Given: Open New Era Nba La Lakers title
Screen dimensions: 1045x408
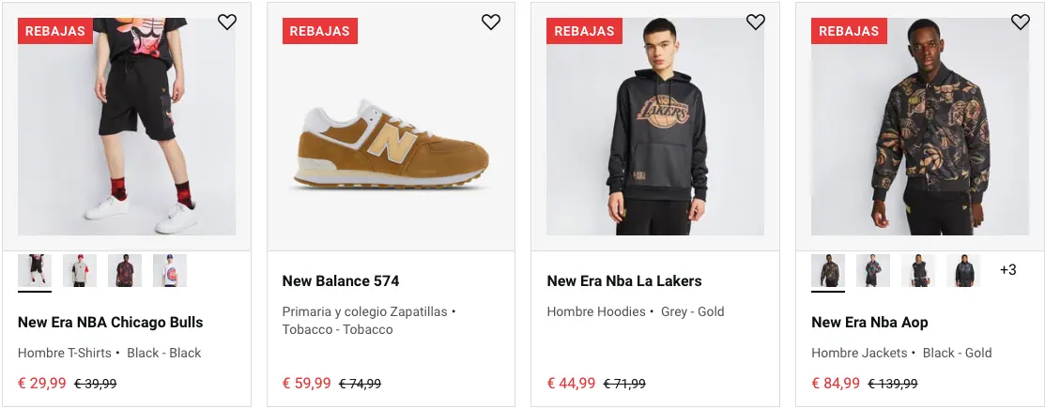Looking at the screenshot, I should (x=624, y=281).
